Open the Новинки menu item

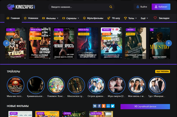[31, 18]
